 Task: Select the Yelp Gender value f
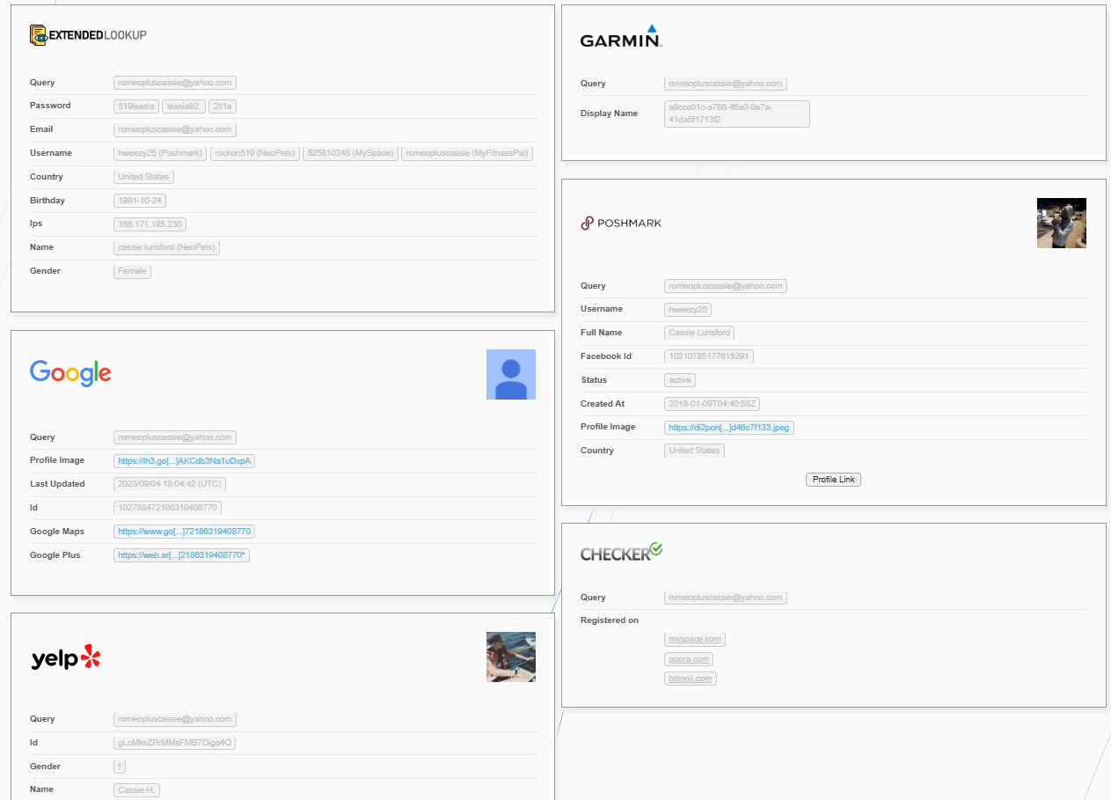pos(120,767)
